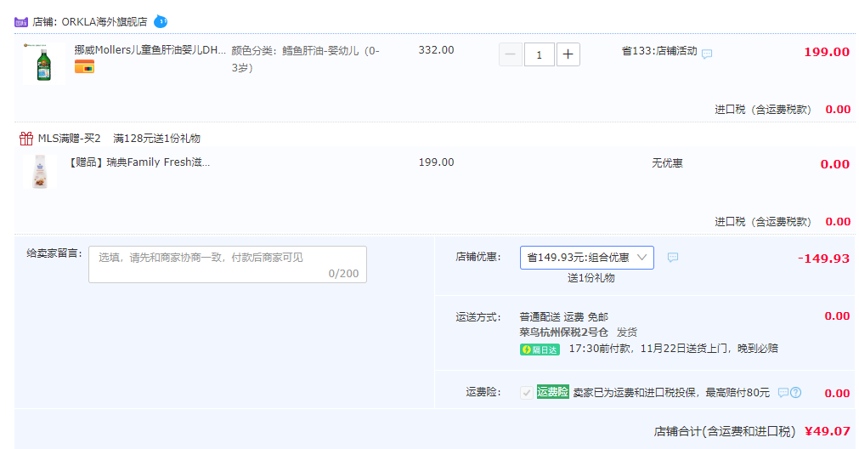Click the text 普通配送 运费 免邮
859x449 pixels.
pos(563,317)
